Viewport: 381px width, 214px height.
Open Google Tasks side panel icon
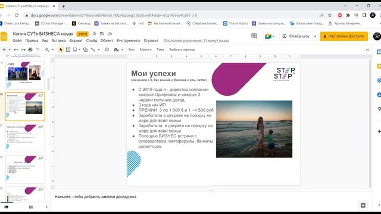point(379,81)
